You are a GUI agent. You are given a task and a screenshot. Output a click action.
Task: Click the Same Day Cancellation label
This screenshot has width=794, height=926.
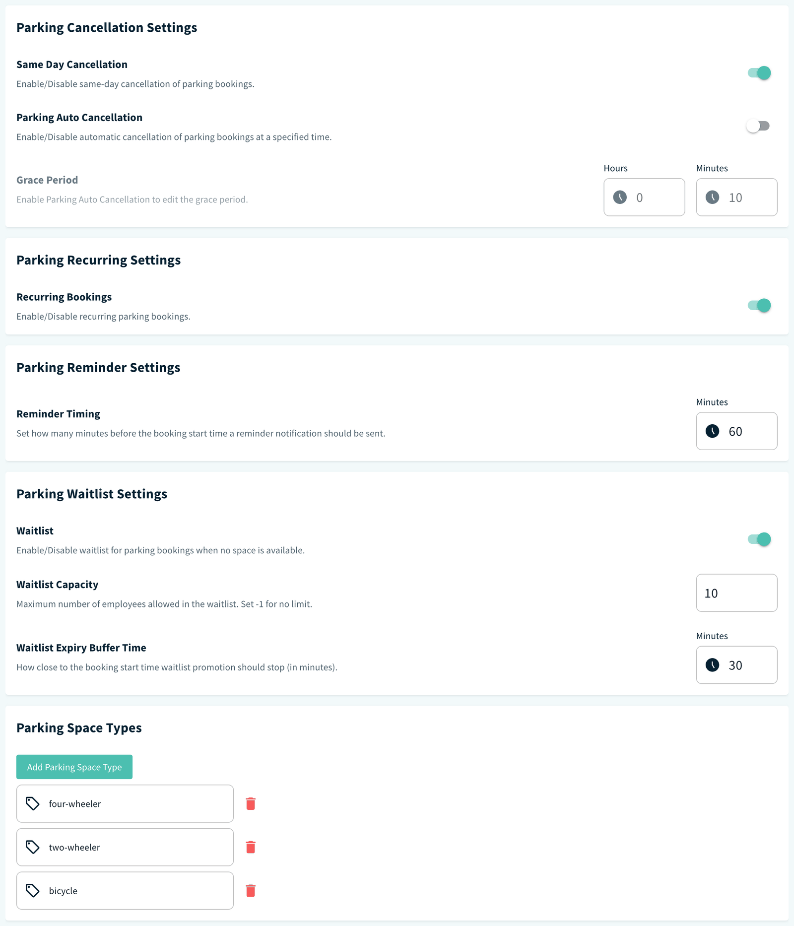pyautogui.click(x=72, y=65)
